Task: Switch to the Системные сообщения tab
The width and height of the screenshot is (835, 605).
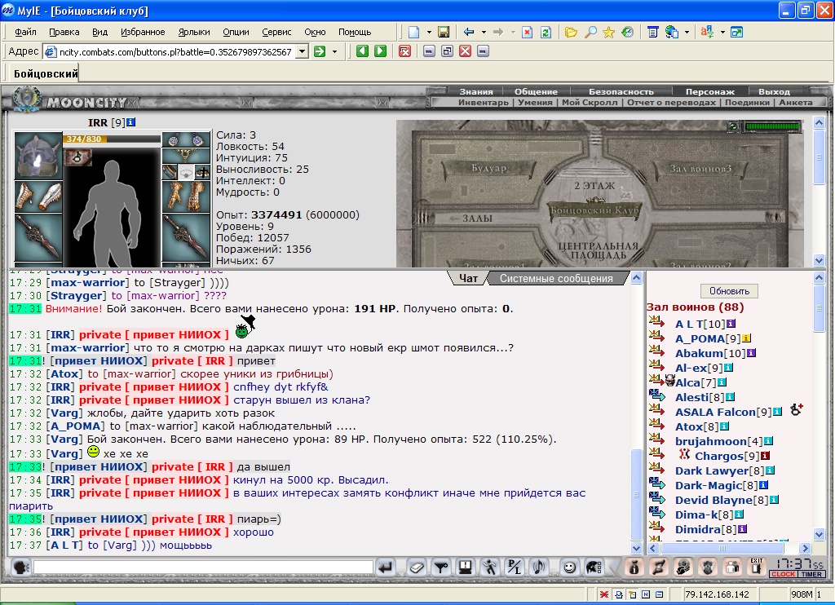Action: (556, 279)
